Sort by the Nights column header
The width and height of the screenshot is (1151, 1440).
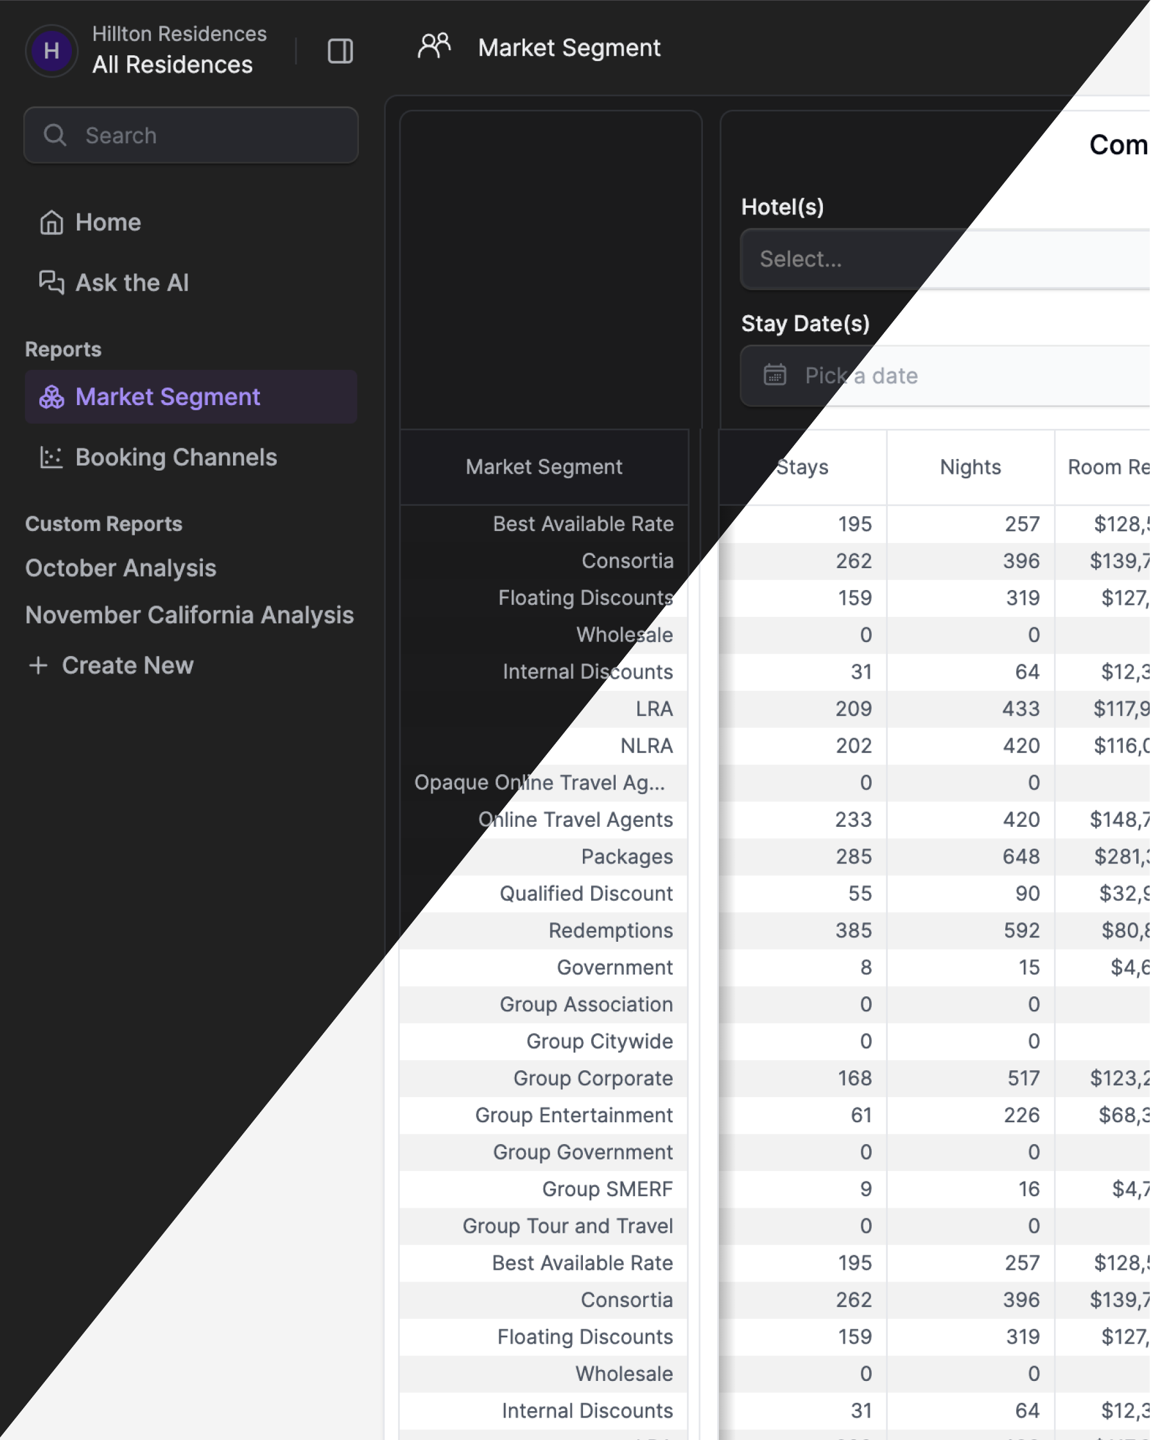click(x=970, y=467)
